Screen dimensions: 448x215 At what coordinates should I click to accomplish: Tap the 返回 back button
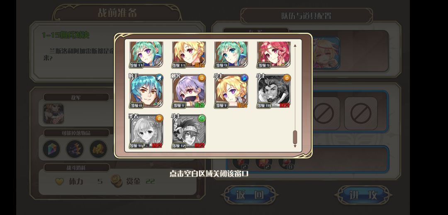click(x=250, y=195)
